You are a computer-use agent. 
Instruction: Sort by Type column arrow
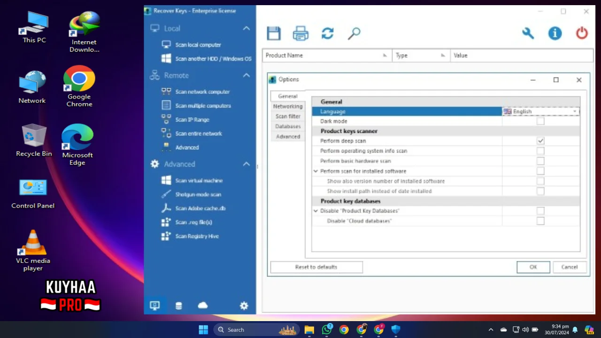(x=443, y=55)
